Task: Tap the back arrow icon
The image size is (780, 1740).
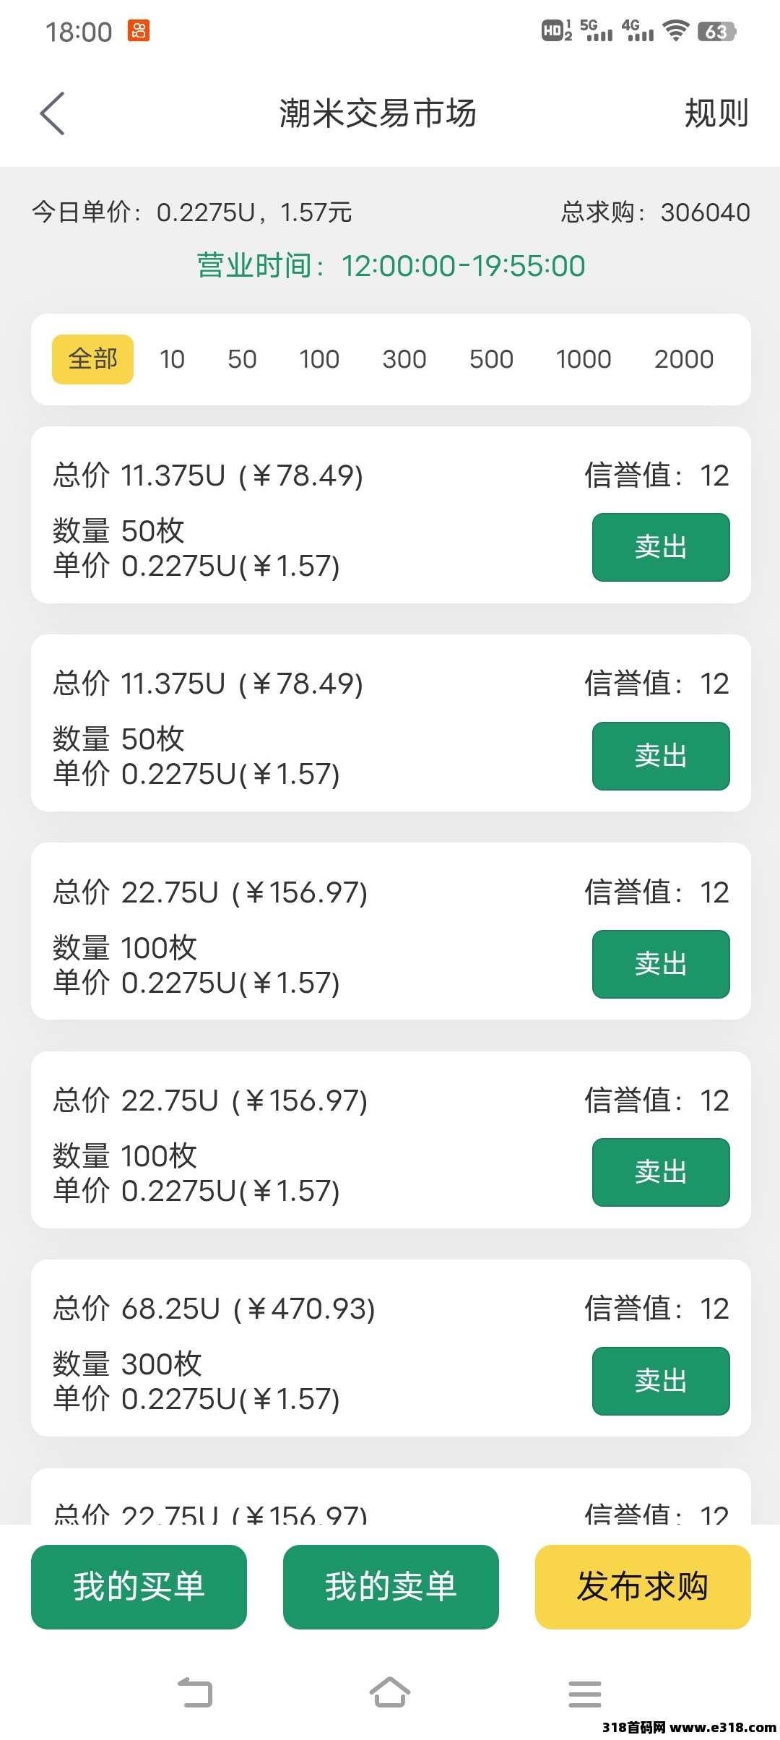Action: click(x=53, y=113)
